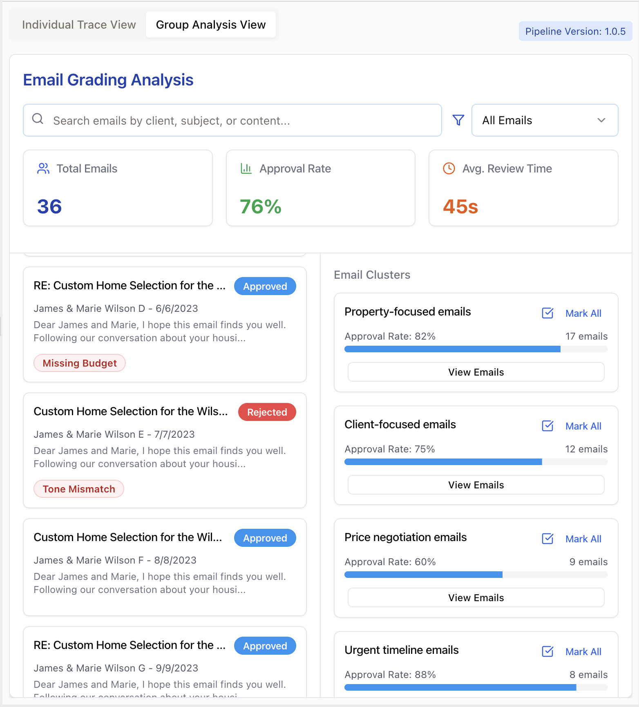Click the '17 emails' count
This screenshot has width=639, height=707.
coord(586,336)
